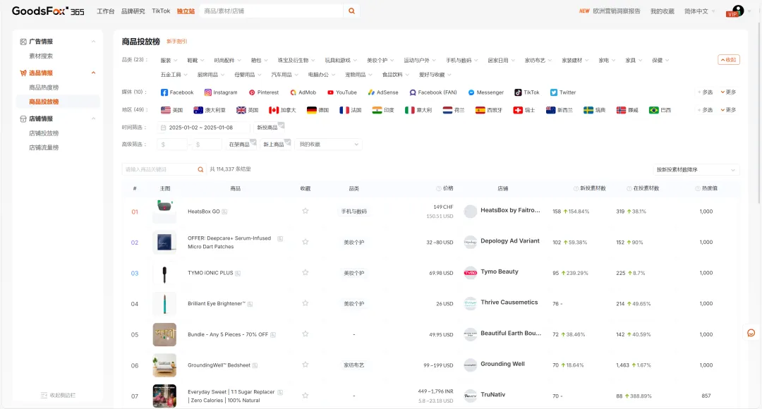Click the 收起 filters button

point(728,60)
